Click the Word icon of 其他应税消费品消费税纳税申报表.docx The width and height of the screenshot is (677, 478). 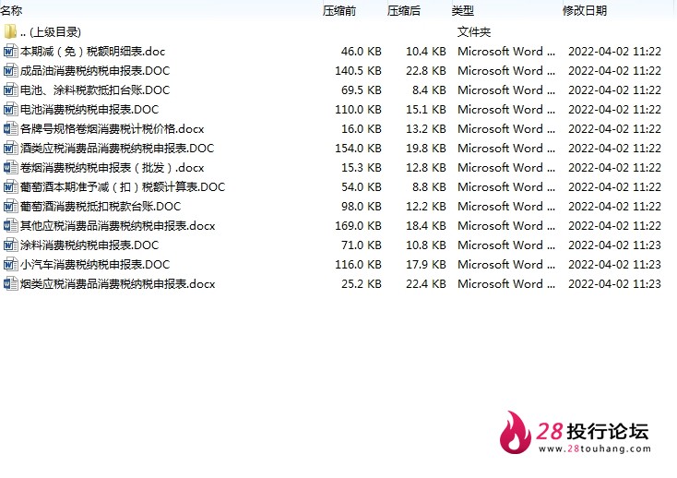10,226
